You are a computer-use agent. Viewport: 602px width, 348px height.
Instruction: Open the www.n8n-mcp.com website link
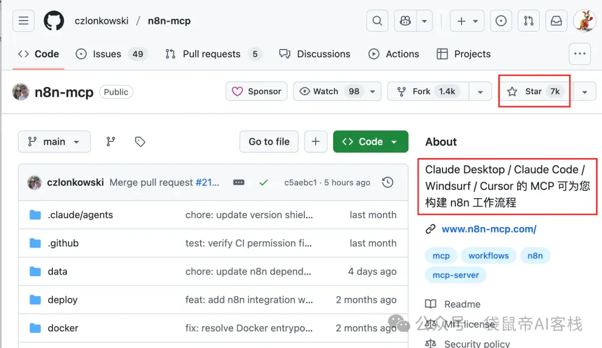pyautogui.click(x=489, y=229)
